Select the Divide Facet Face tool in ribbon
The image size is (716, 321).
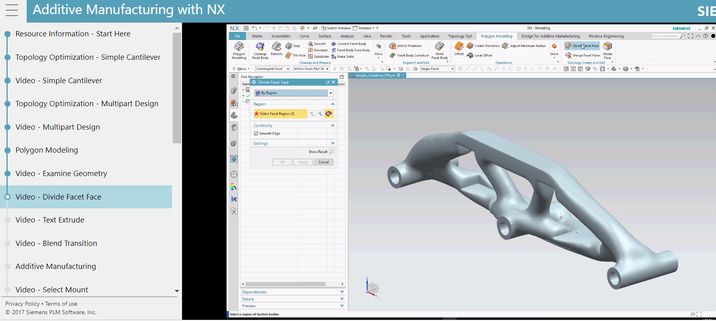click(x=582, y=46)
